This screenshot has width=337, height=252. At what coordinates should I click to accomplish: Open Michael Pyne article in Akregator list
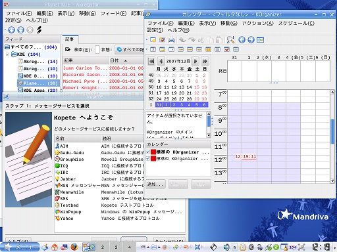103,81
